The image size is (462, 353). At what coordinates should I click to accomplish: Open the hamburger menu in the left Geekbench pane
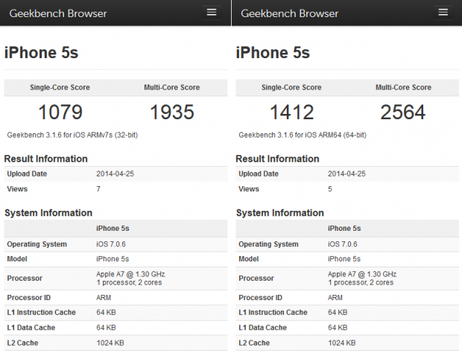[212, 13]
